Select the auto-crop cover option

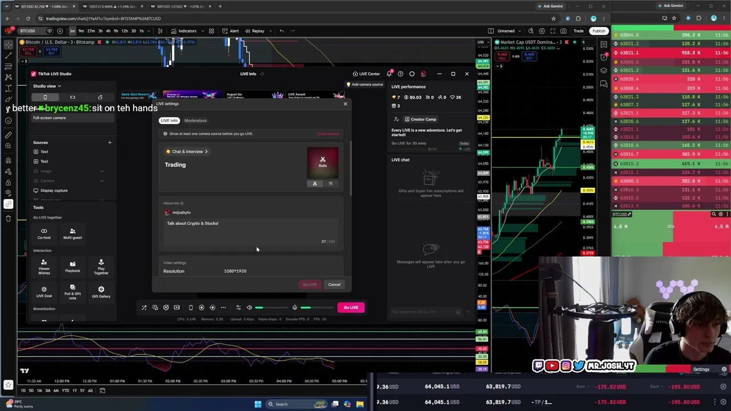(x=315, y=184)
